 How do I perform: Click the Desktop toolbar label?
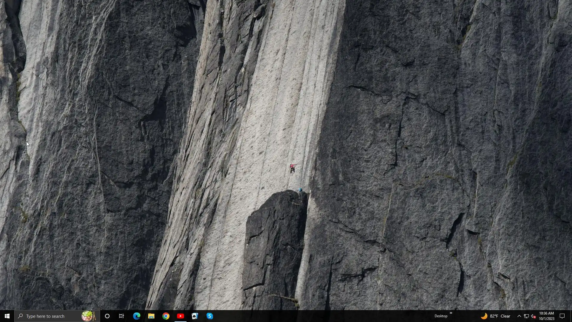[x=441, y=316]
